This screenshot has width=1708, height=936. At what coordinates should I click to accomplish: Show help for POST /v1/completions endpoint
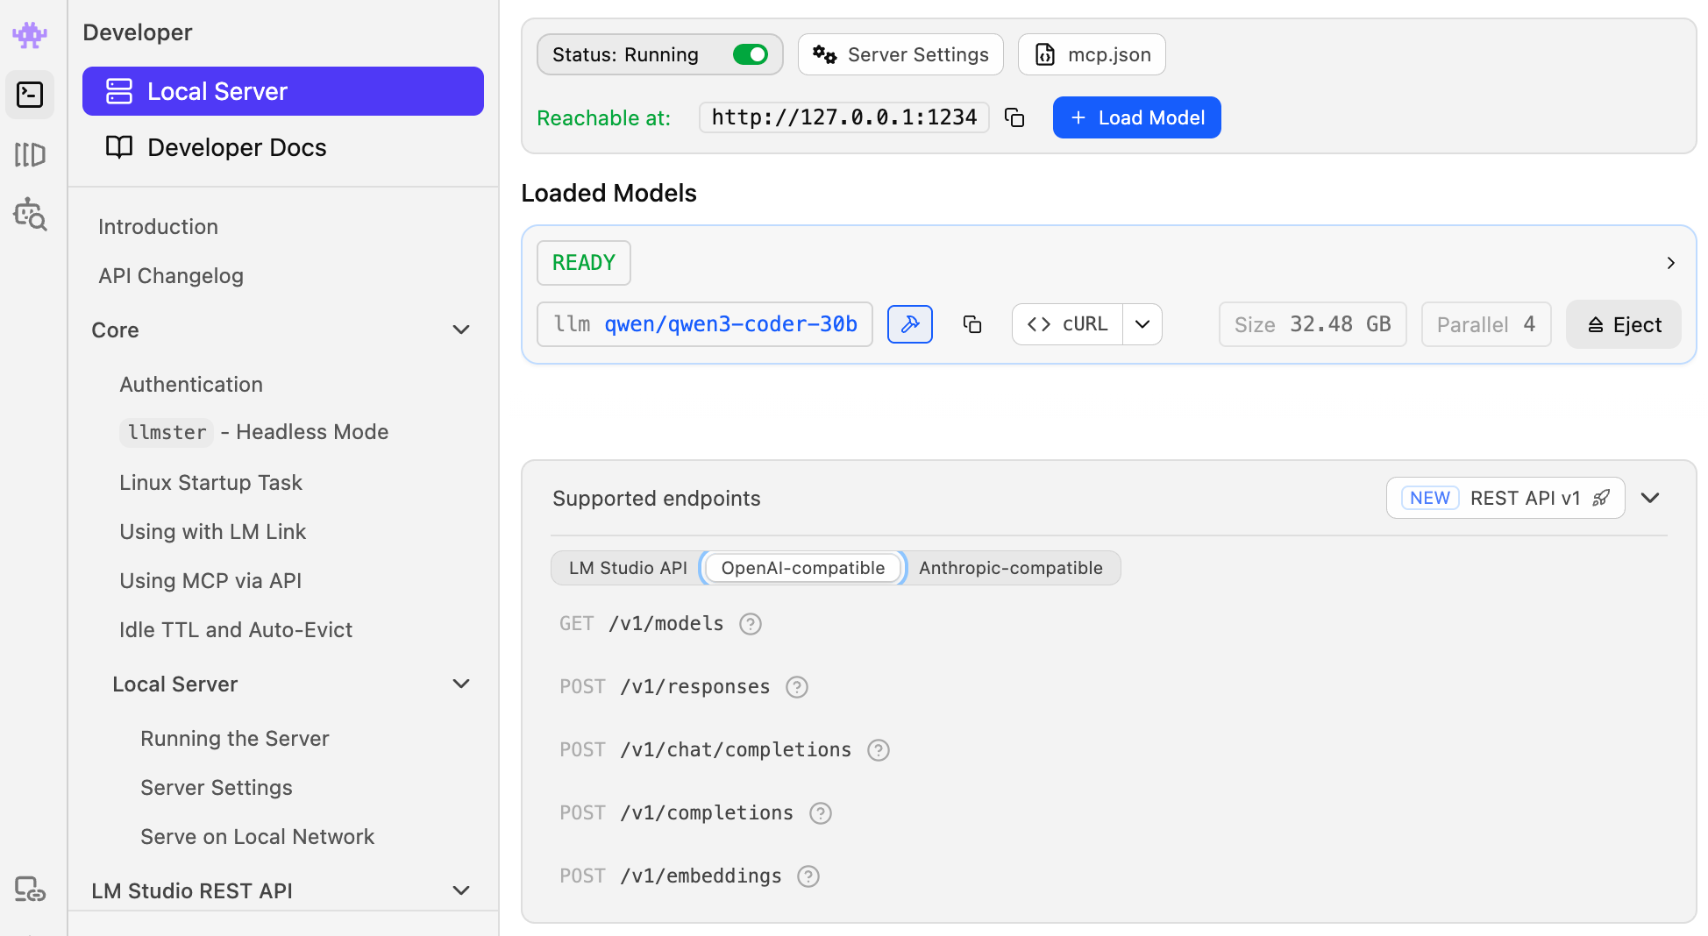coord(821,813)
